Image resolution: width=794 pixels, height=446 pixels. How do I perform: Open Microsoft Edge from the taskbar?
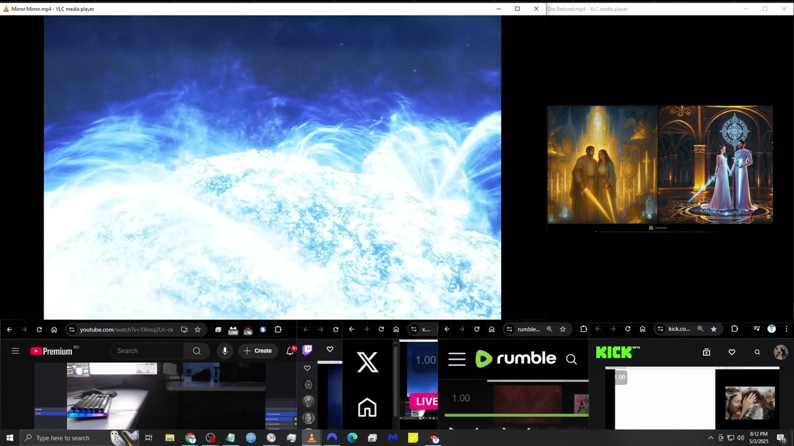click(352, 438)
